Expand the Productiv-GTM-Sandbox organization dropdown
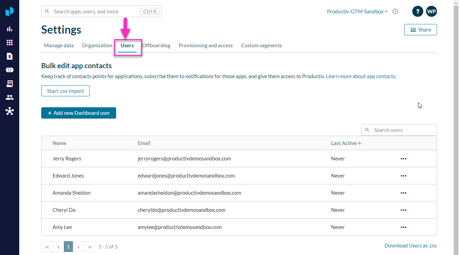The width and height of the screenshot is (459, 255). click(x=357, y=12)
